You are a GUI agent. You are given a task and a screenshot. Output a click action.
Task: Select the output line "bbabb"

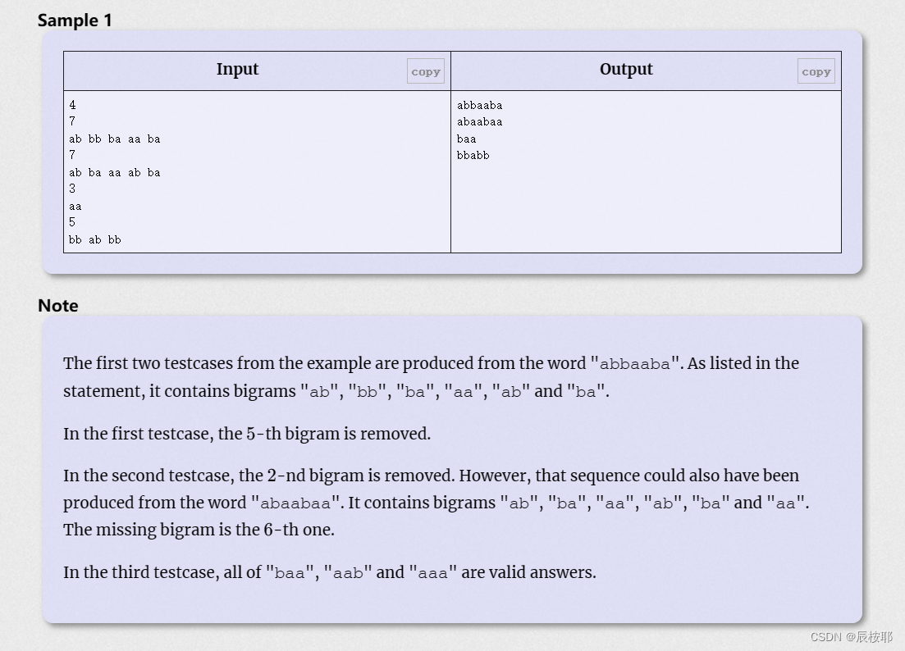point(473,155)
